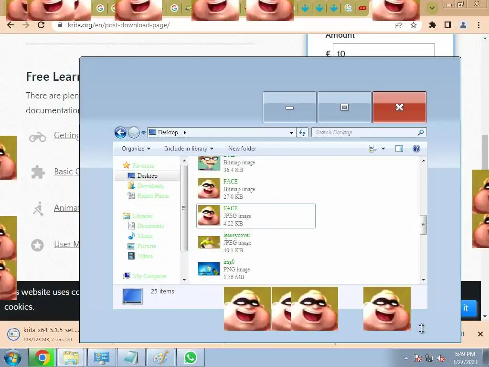Open the Windows Start button
The width and height of the screenshot is (489, 367).
12,357
